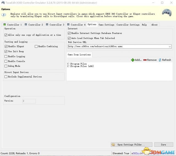This screenshot has width=176, height=156.
Task: Enable Logging checkbox
Action: click(x=6, y=56)
